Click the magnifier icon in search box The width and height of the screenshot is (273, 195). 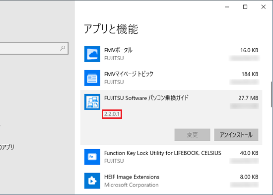63,48
